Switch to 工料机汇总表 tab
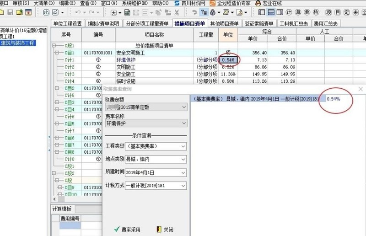366x236 pixels. click(x=294, y=24)
